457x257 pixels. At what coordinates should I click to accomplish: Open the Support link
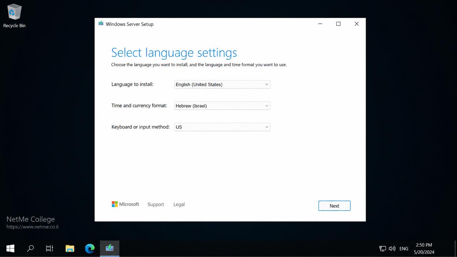point(156,205)
